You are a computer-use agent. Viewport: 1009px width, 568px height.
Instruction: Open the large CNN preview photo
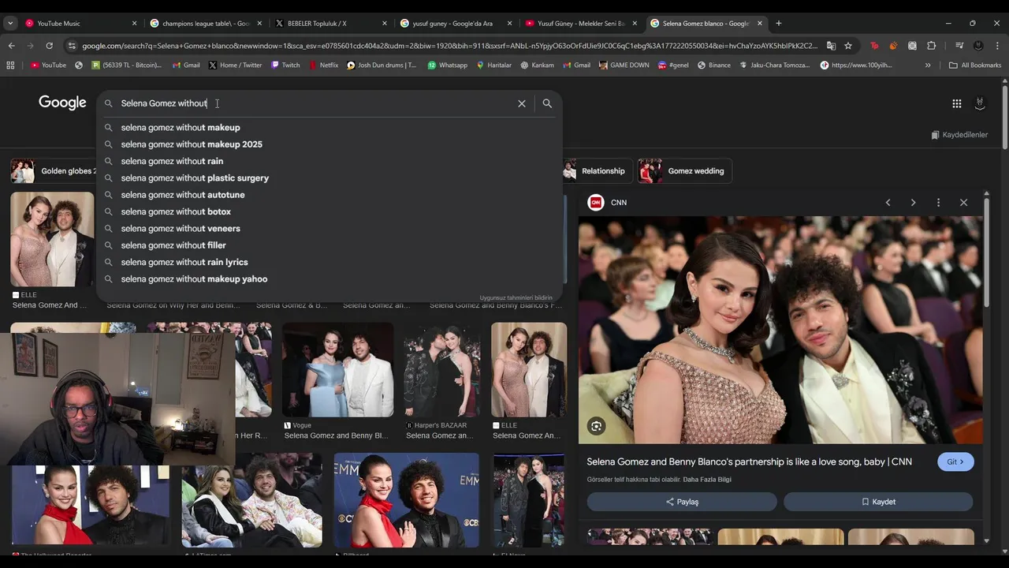780,330
